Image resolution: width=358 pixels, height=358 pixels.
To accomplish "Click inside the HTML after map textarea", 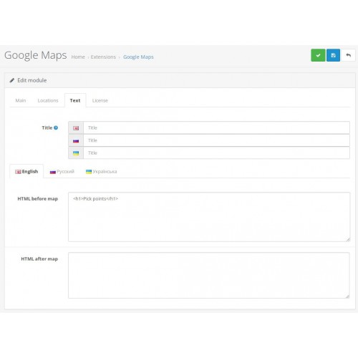I will (209, 276).
